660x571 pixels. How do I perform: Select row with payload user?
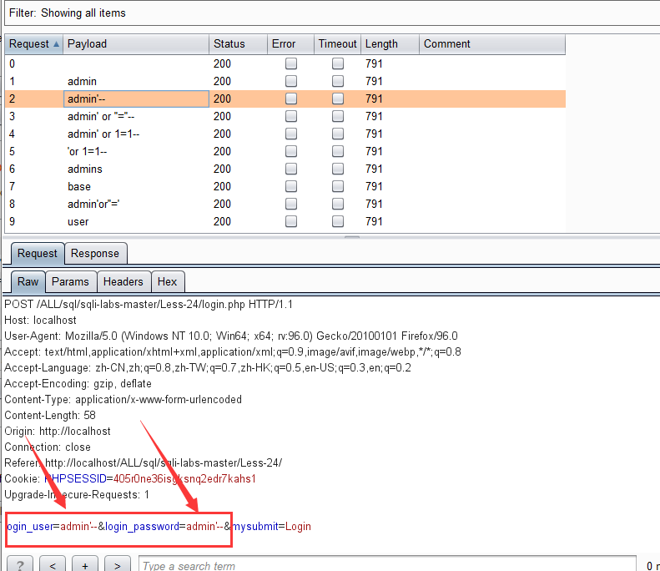point(285,221)
